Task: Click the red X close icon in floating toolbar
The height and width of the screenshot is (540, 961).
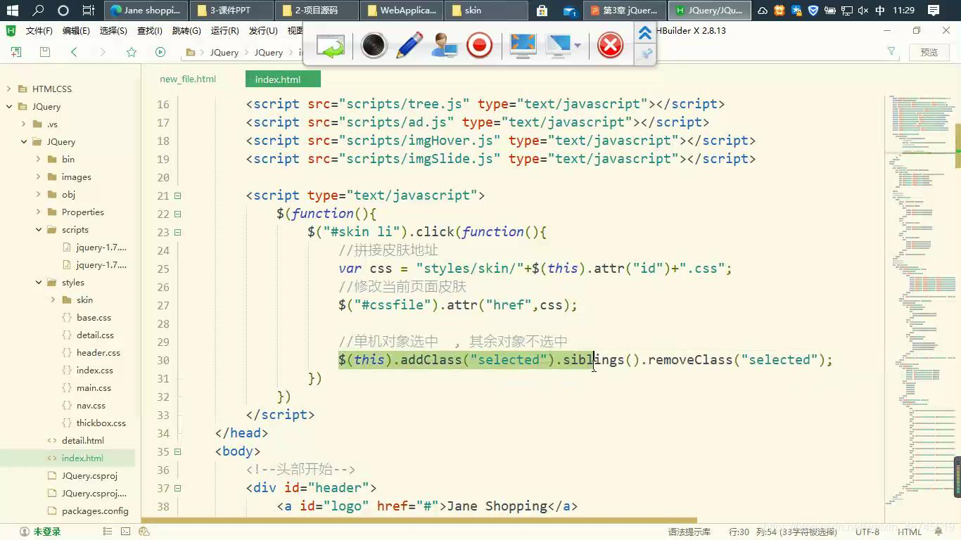Action: (611, 46)
